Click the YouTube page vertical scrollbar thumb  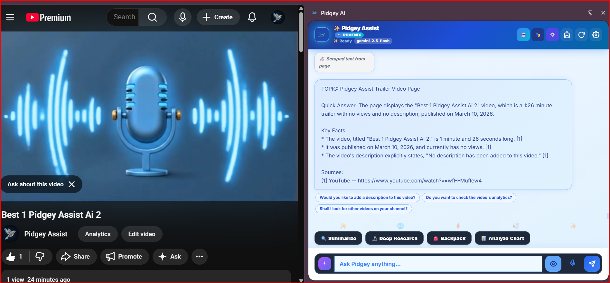(x=301, y=32)
